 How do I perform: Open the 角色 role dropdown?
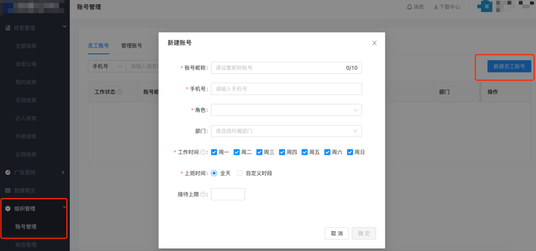286,110
